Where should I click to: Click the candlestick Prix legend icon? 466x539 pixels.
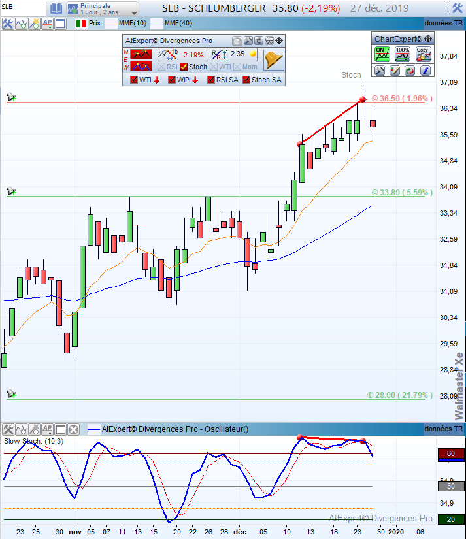81,24
